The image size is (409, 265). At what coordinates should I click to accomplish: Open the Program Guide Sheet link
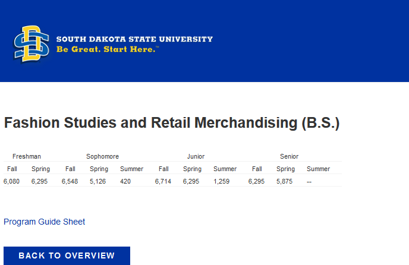coord(45,222)
